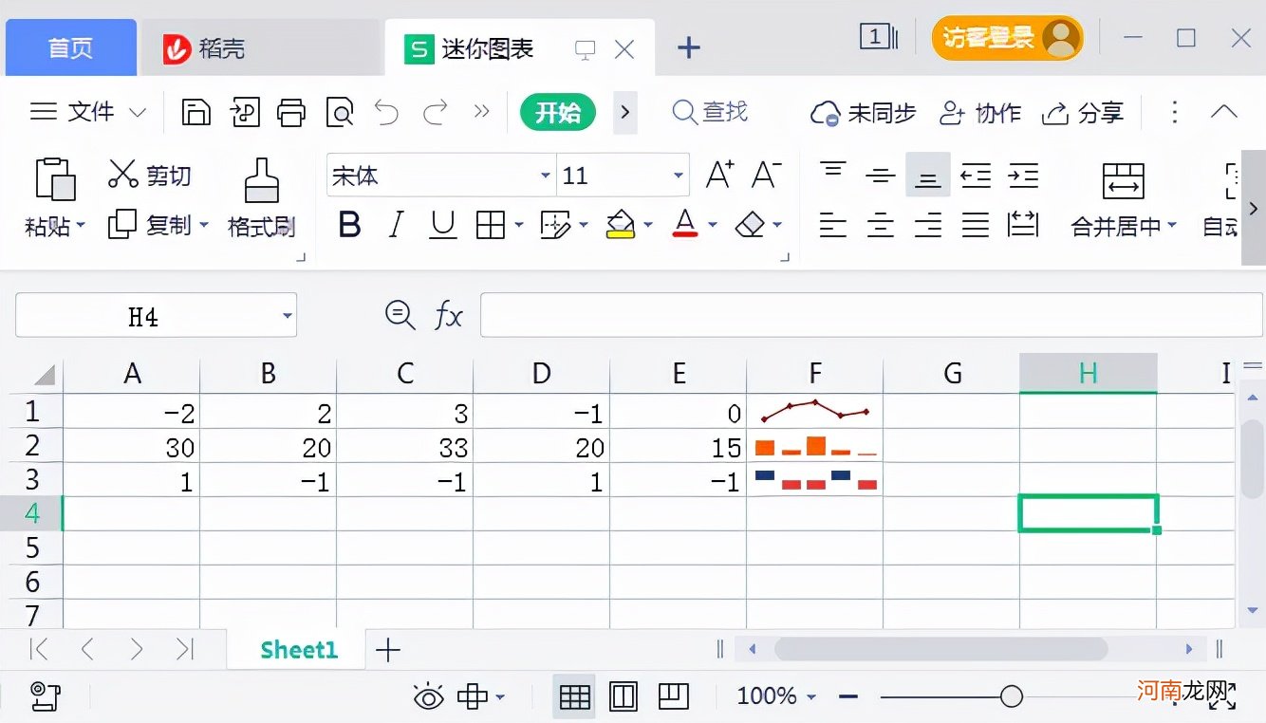Click the eraser clear formatting icon

[x=750, y=225]
